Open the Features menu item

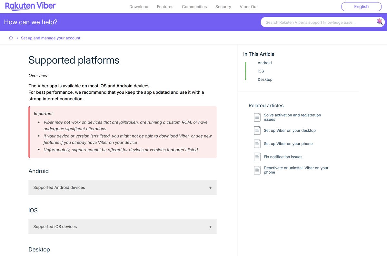pyautogui.click(x=165, y=6)
